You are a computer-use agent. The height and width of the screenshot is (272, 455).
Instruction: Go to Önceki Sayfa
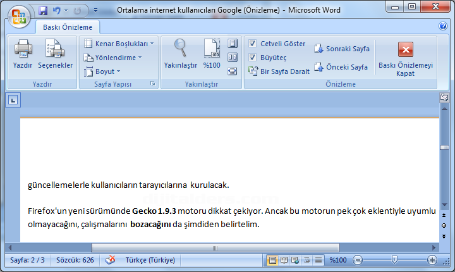point(341,67)
